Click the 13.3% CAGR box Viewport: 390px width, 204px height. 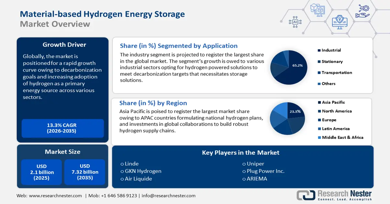click(x=63, y=128)
